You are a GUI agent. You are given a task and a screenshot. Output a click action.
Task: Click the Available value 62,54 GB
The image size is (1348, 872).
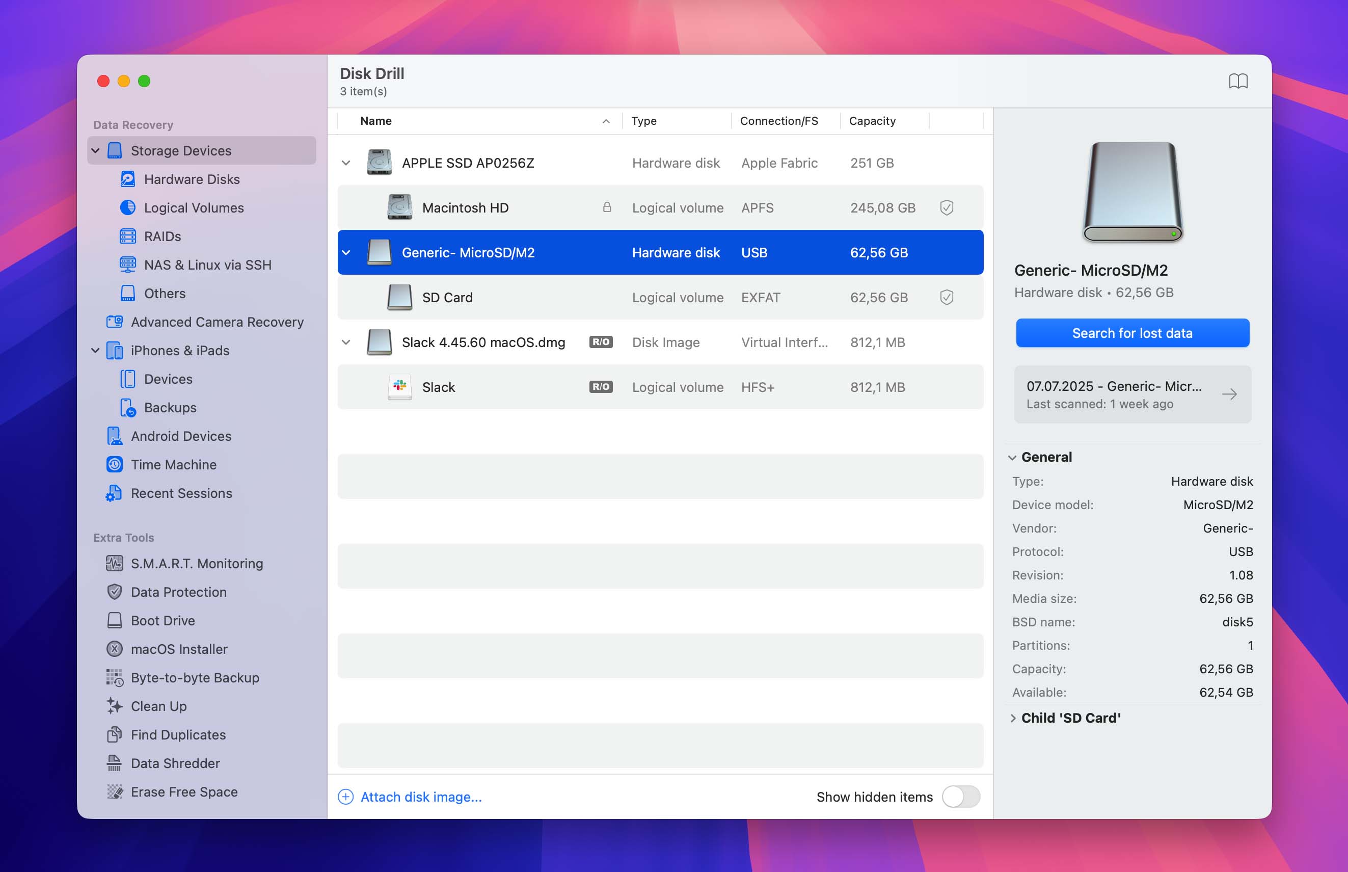coord(1226,692)
